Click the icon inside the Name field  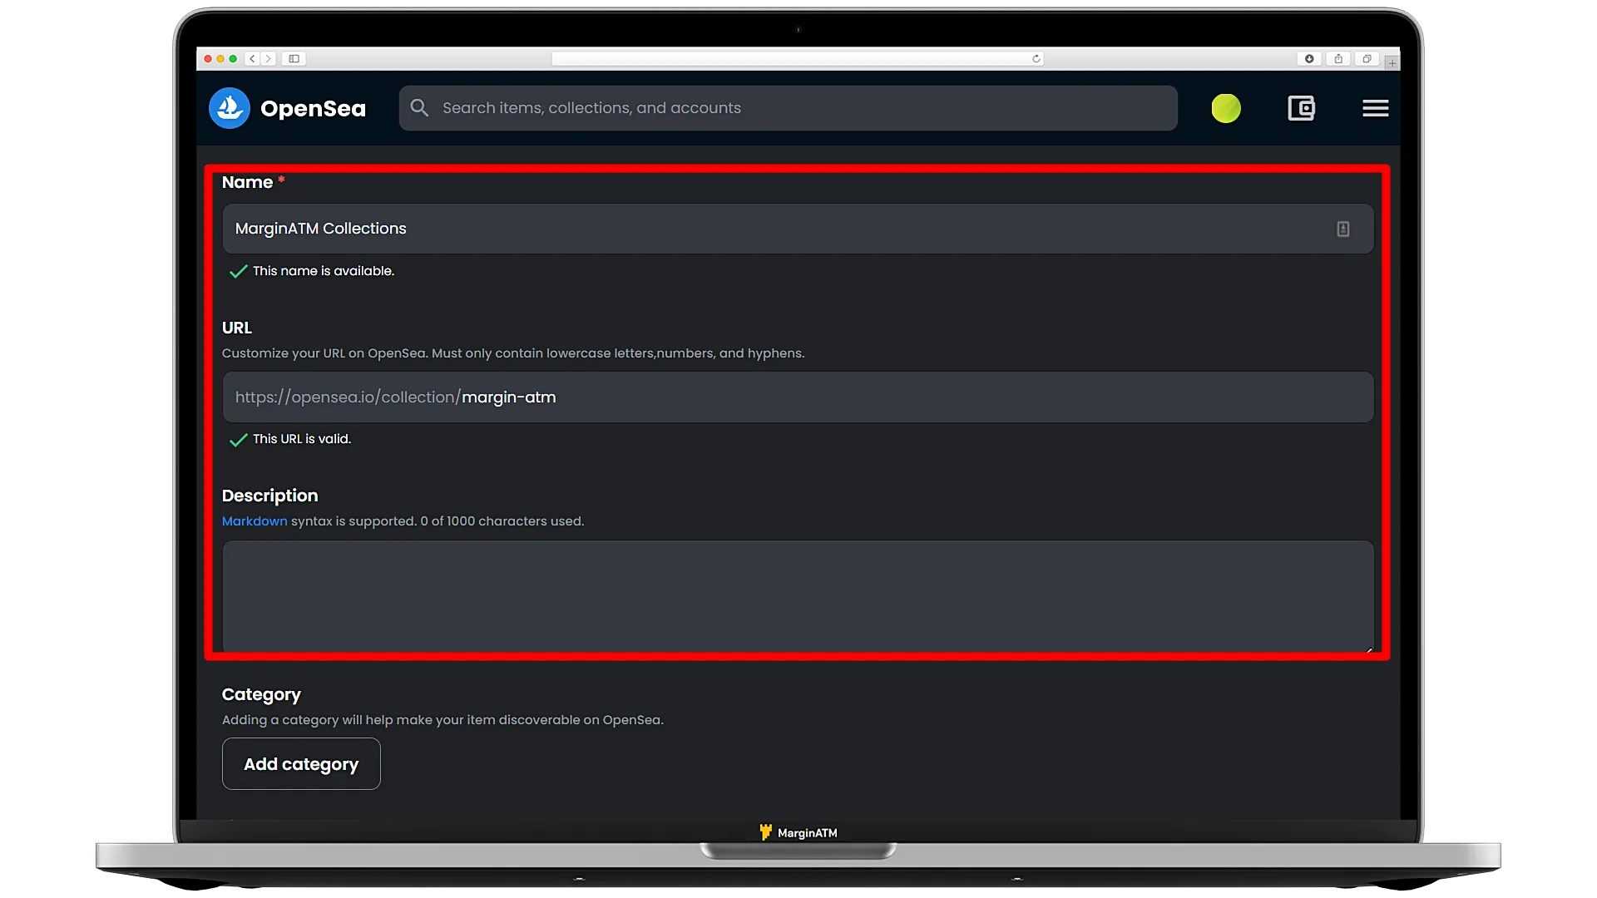1342,229
